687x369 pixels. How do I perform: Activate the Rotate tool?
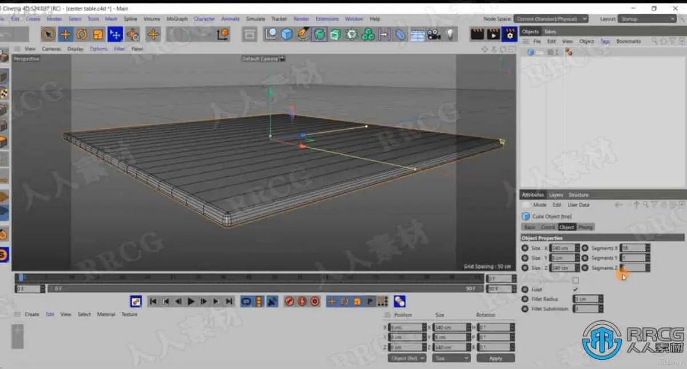82,34
